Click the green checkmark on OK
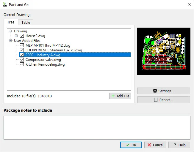This screenshot has width=194, height=152. 127,145
